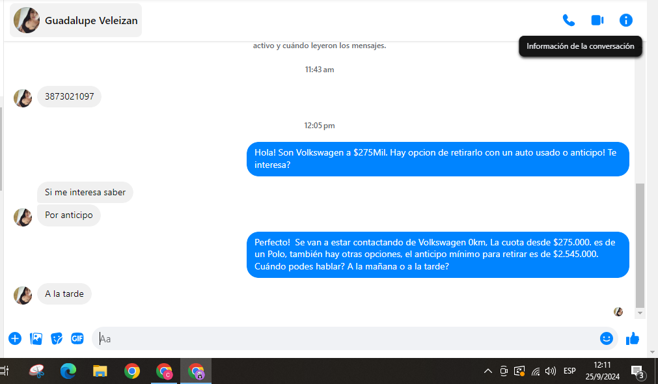Click the sent message starting 'Hola! Son Volkswagen'
The image size is (658, 384).
(x=437, y=159)
